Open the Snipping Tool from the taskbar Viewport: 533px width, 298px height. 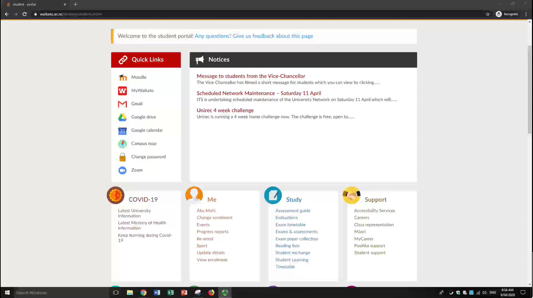pos(198,293)
